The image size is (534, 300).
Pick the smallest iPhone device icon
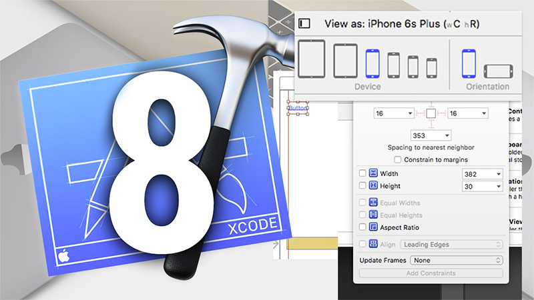click(x=431, y=67)
